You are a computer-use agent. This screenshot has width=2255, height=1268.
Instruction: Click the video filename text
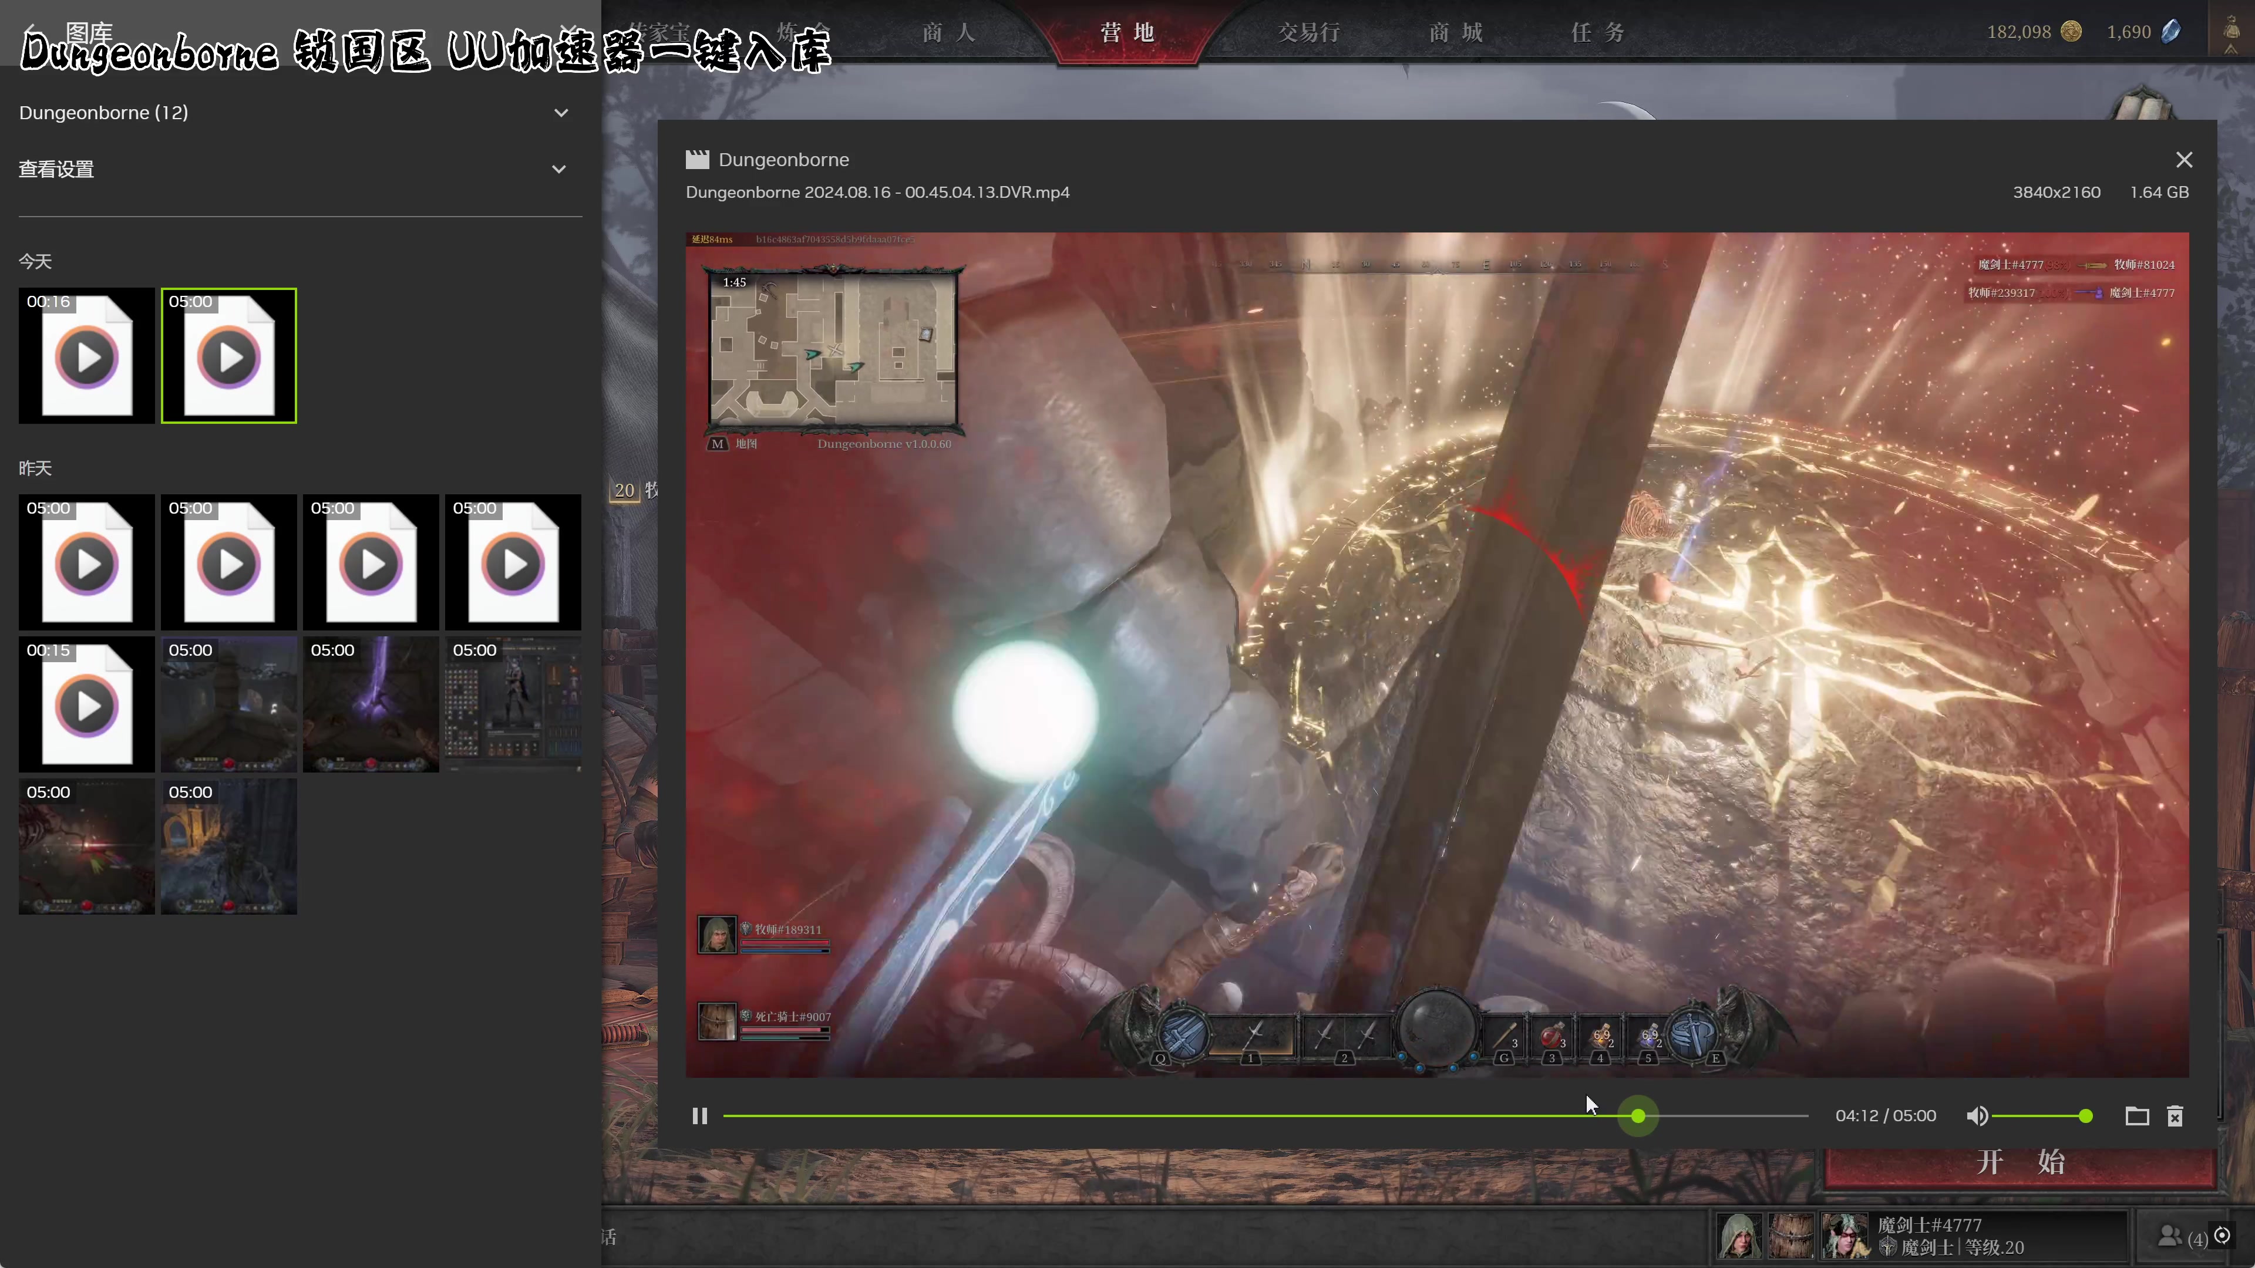pyautogui.click(x=877, y=193)
